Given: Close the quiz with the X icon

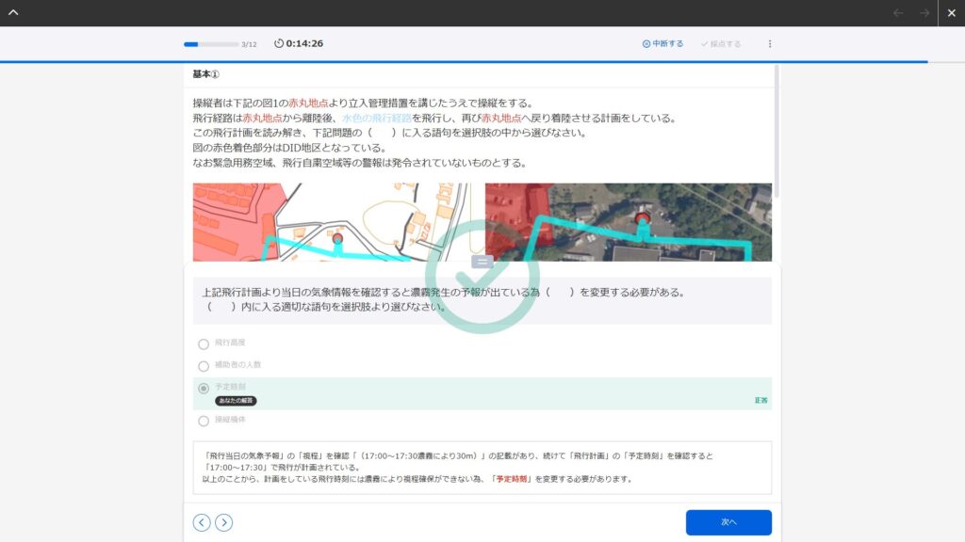Looking at the screenshot, I should point(952,13).
